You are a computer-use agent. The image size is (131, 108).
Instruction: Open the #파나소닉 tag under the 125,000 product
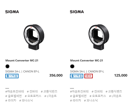tap(91, 100)
